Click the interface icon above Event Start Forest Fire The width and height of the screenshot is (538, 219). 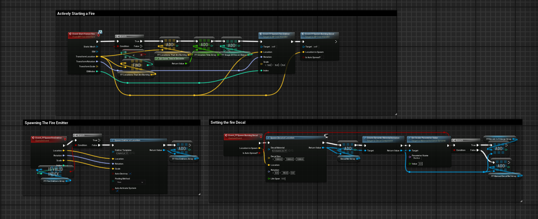[100, 32]
